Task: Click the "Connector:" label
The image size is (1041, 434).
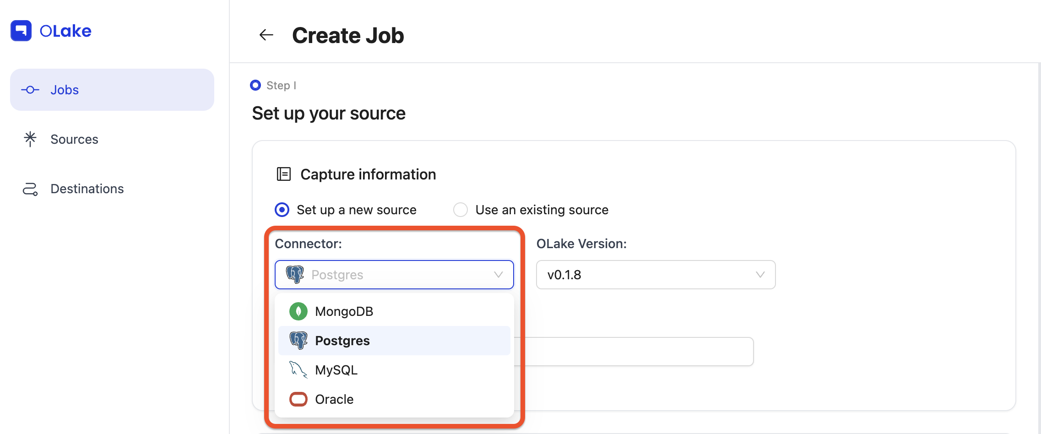Action: [309, 244]
